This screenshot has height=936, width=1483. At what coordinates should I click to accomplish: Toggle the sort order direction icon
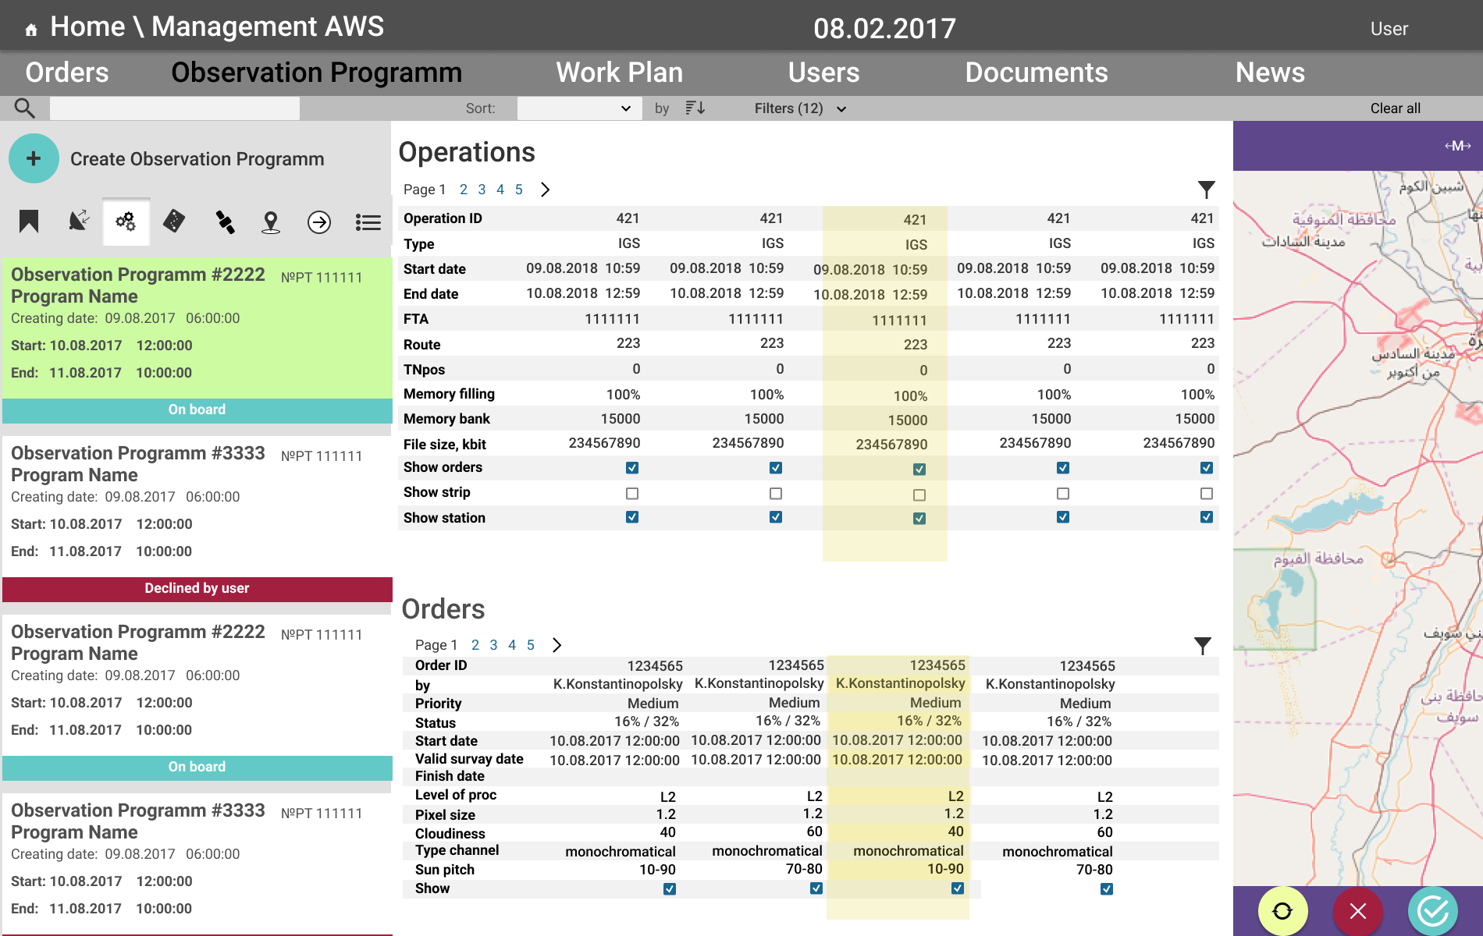(695, 108)
